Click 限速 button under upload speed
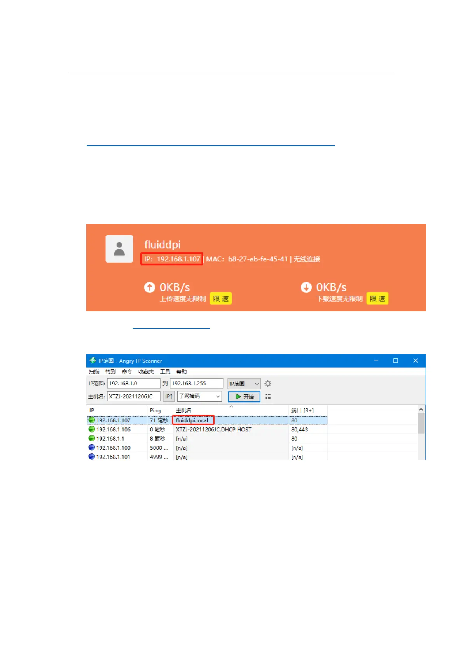The height and width of the screenshot is (655, 463). (221, 298)
